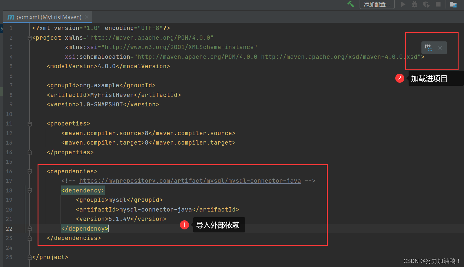Open the 添加配置... run configuration selector
The height and width of the screenshot is (267, 464).
coord(377,5)
